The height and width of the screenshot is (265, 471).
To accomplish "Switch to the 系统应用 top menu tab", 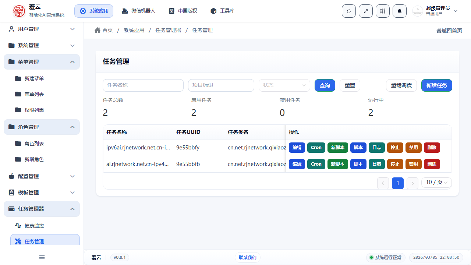I will point(94,11).
